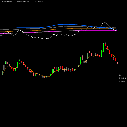Click the 'V: 1.42 X' volume text

coord(122,78)
